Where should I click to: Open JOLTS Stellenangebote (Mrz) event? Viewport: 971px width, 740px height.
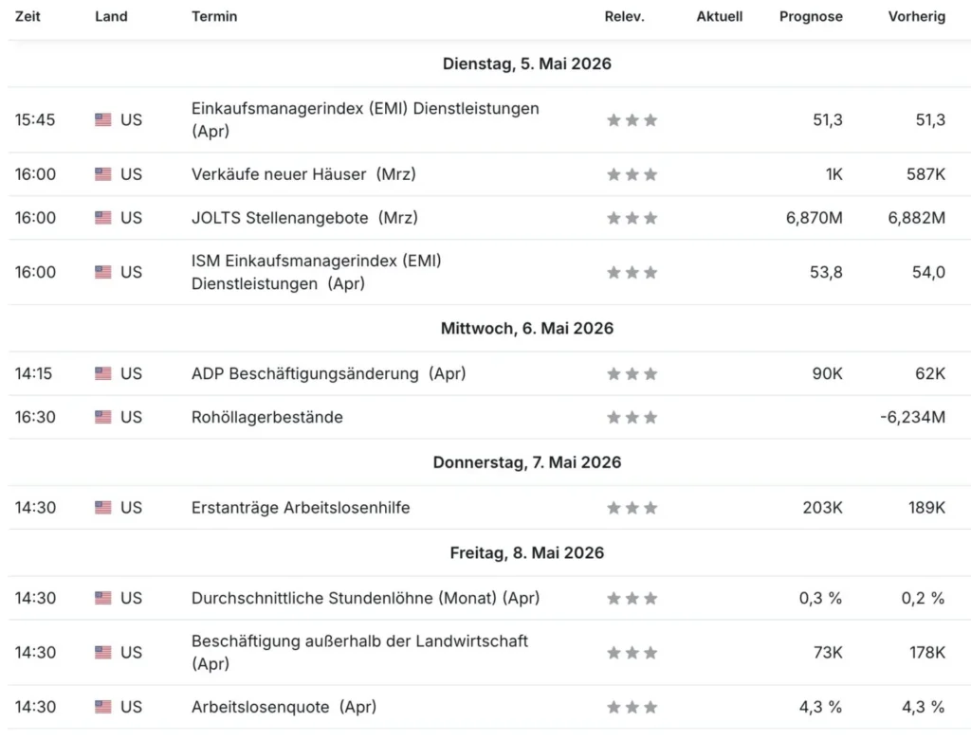point(304,218)
